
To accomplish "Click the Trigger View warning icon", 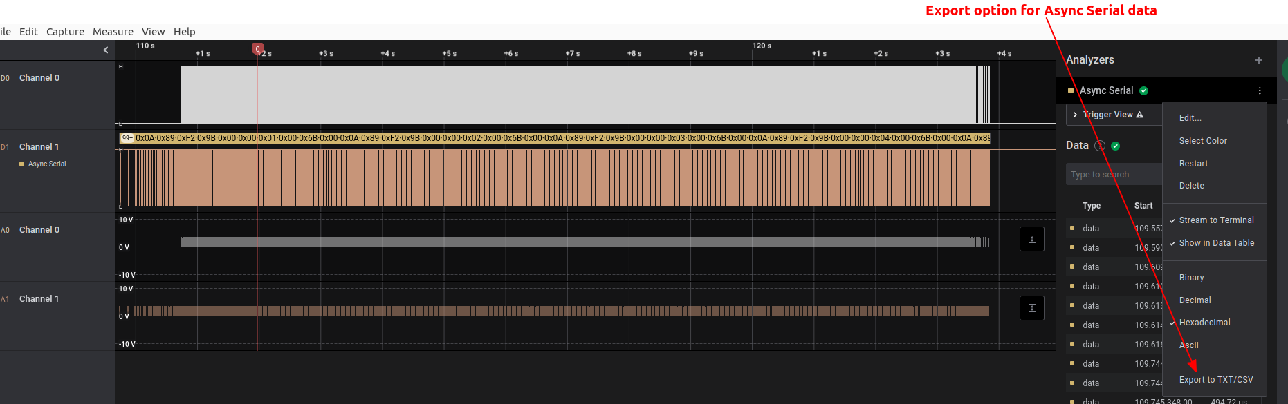I will 1139,115.
